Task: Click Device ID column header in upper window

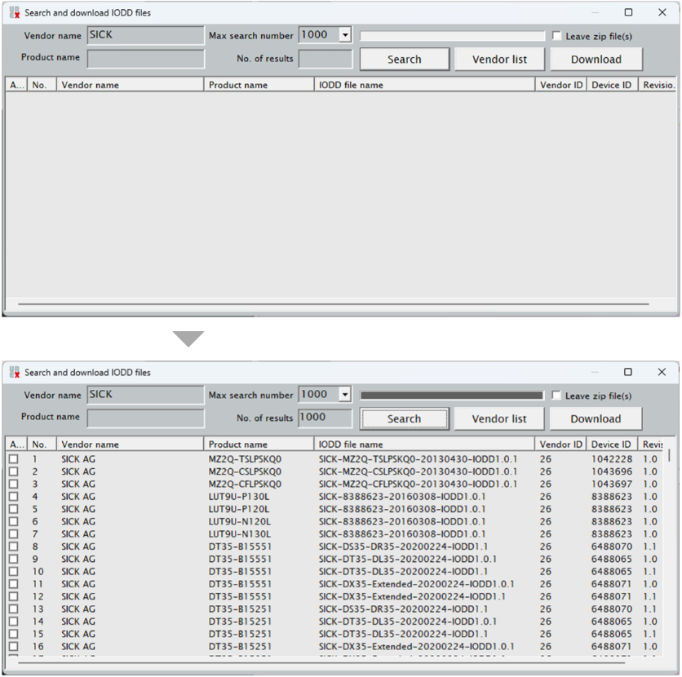Action: (x=613, y=85)
